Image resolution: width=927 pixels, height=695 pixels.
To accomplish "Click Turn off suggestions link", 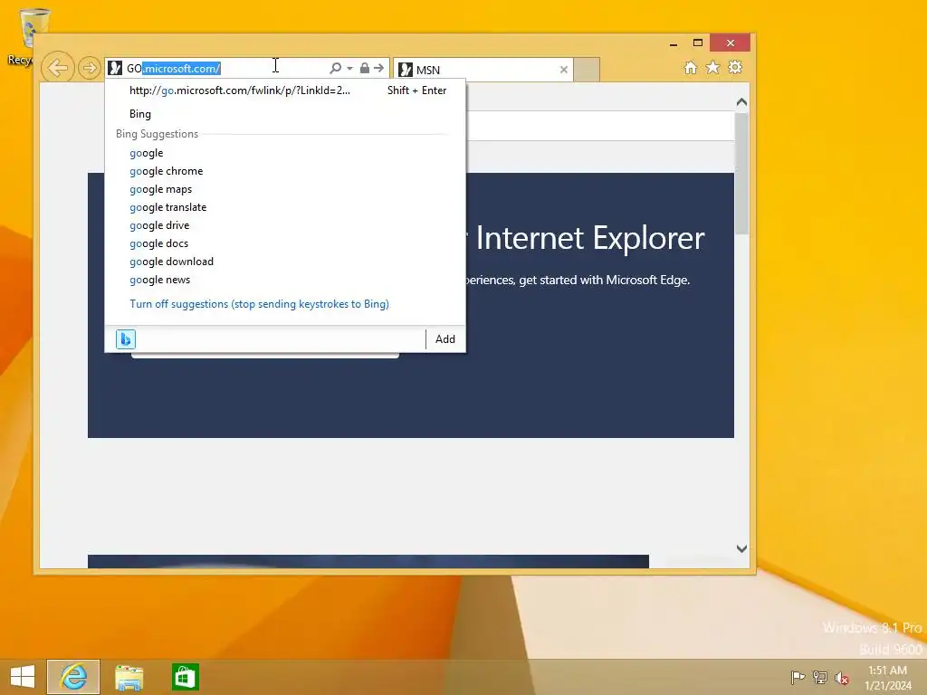I will 260,304.
